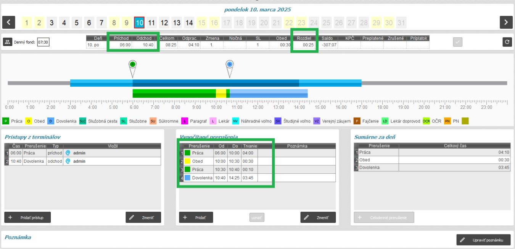Click Pridať in calculated interruptions panel
Screen dimensions: 515x249
click(196, 217)
